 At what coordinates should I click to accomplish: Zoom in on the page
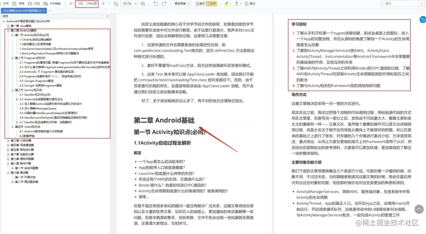tap(143, 4)
